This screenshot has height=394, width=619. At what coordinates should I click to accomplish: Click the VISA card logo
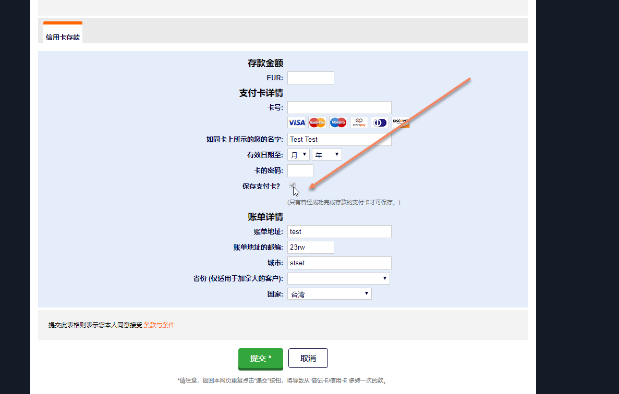(x=297, y=122)
